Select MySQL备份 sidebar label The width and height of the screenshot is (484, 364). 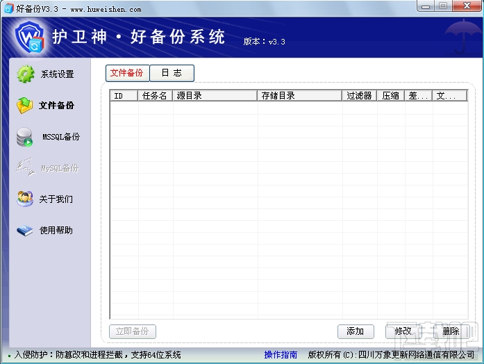tap(60, 168)
